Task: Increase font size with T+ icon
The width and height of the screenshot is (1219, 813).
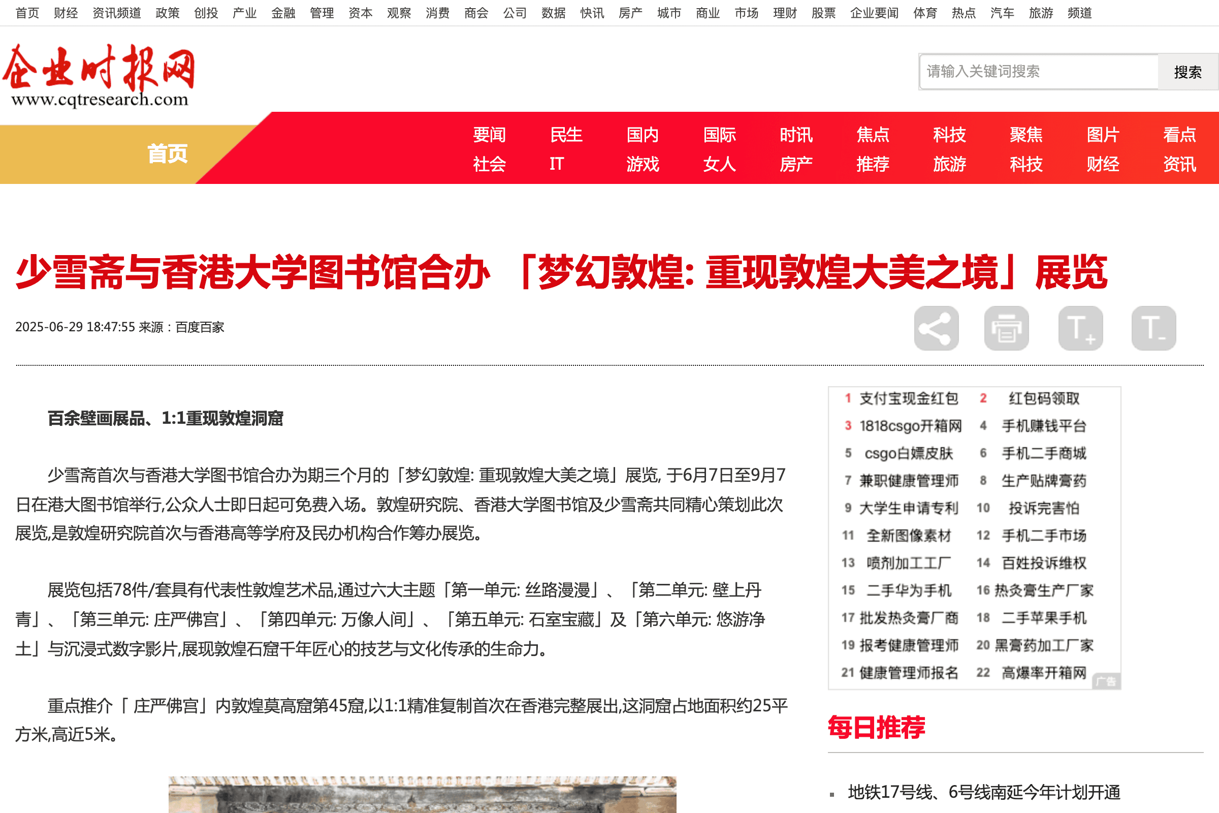Action: (1081, 328)
